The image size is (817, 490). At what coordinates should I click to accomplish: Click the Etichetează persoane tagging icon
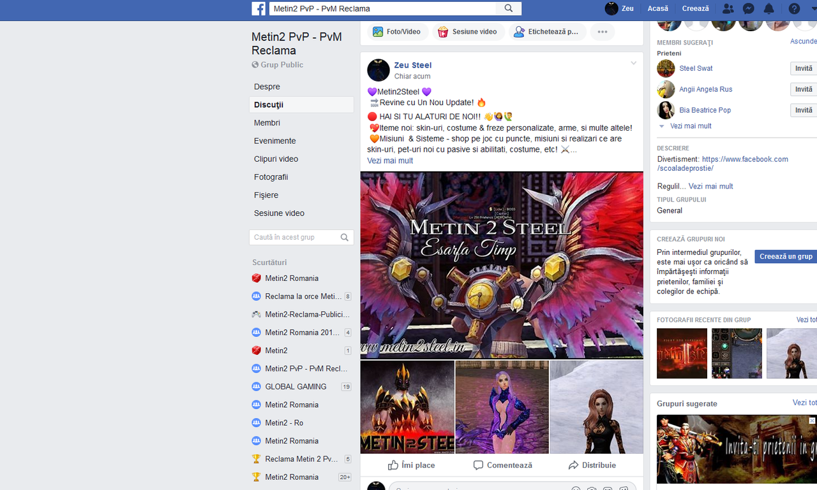[548, 31]
